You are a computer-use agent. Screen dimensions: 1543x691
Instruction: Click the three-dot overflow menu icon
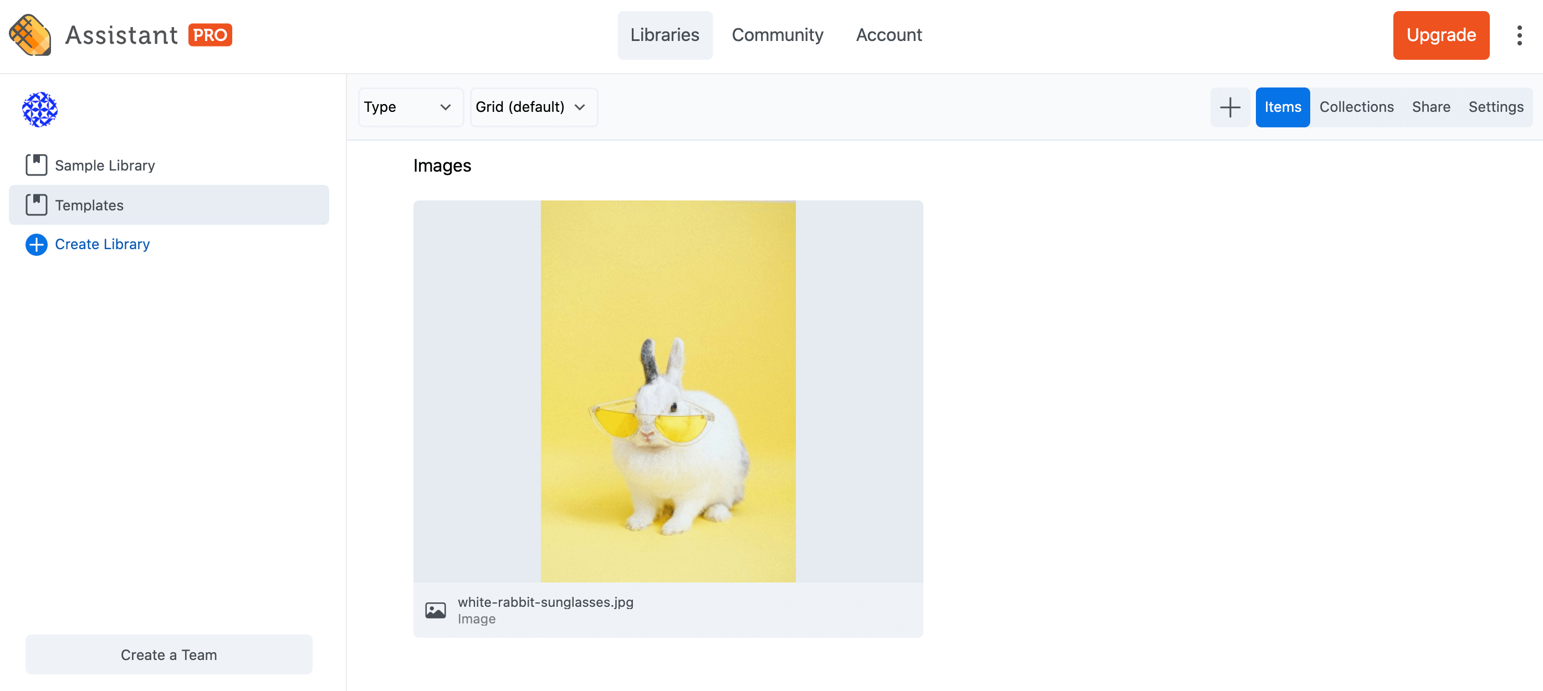pyautogui.click(x=1519, y=35)
